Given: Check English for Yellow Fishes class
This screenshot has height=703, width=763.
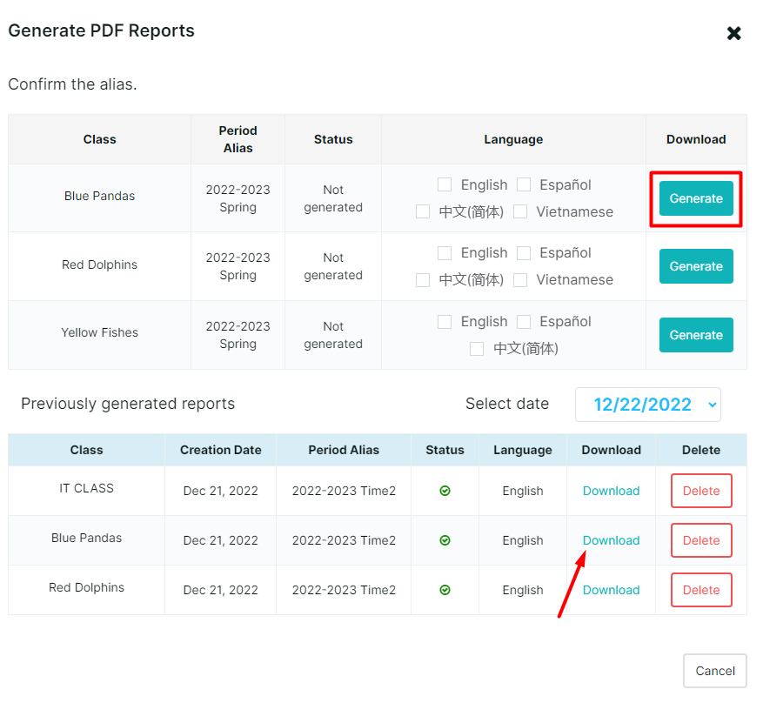Looking at the screenshot, I should [445, 322].
